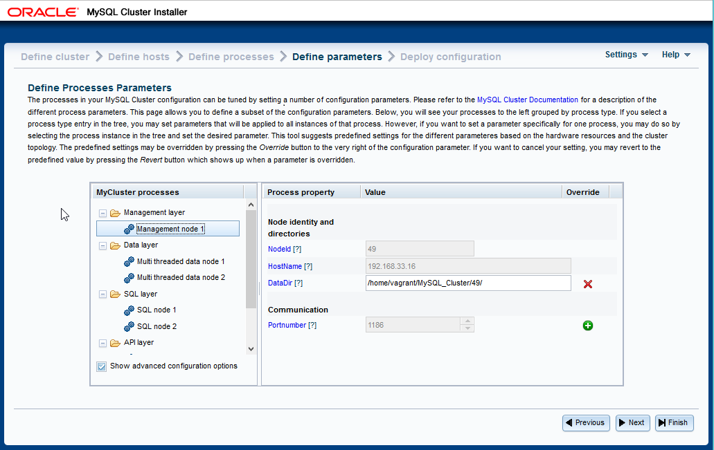
Task: Select SQL node 1 in tree
Action: [x=157, y=310]
